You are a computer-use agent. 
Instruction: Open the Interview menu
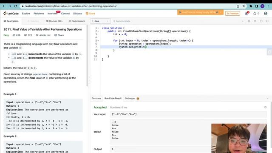coord(52,13)
